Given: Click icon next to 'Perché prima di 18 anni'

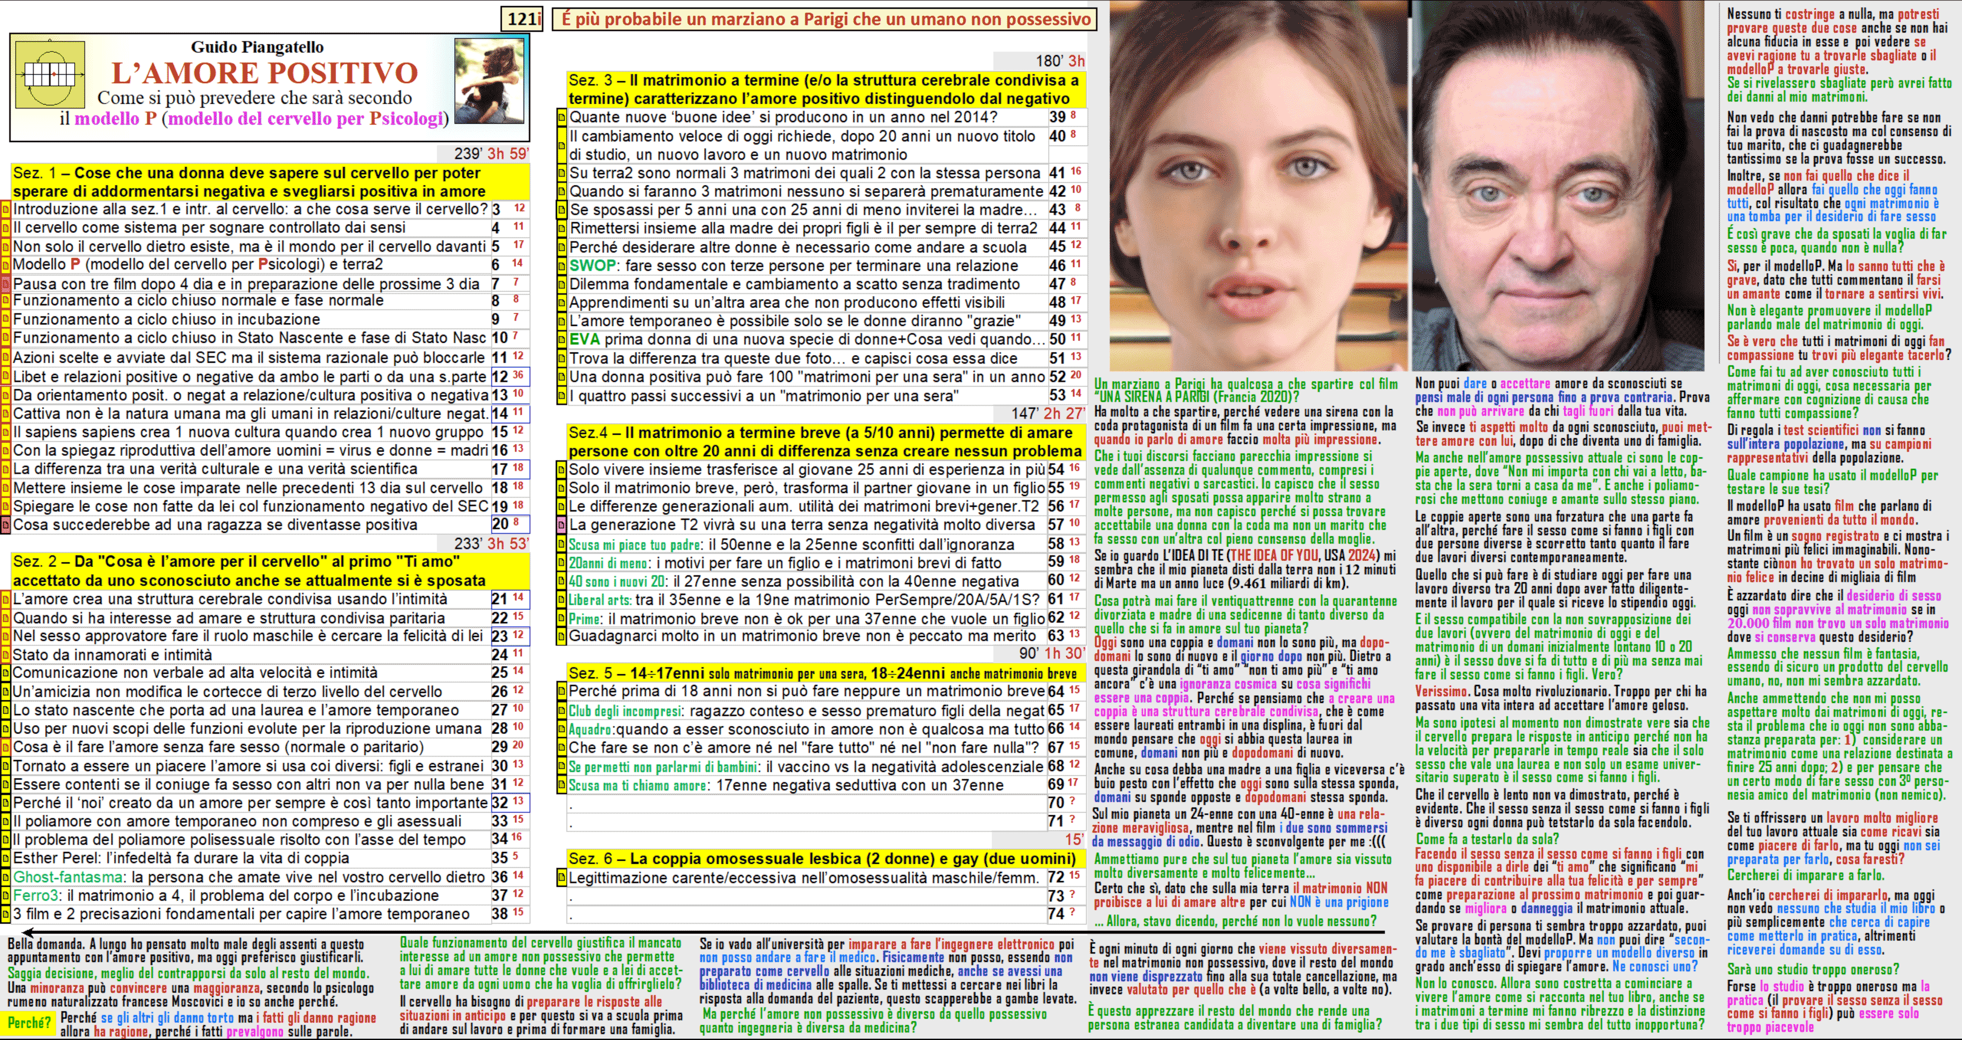Looking at the screenshot, I should pyautogui.click(x=562, y=691).
